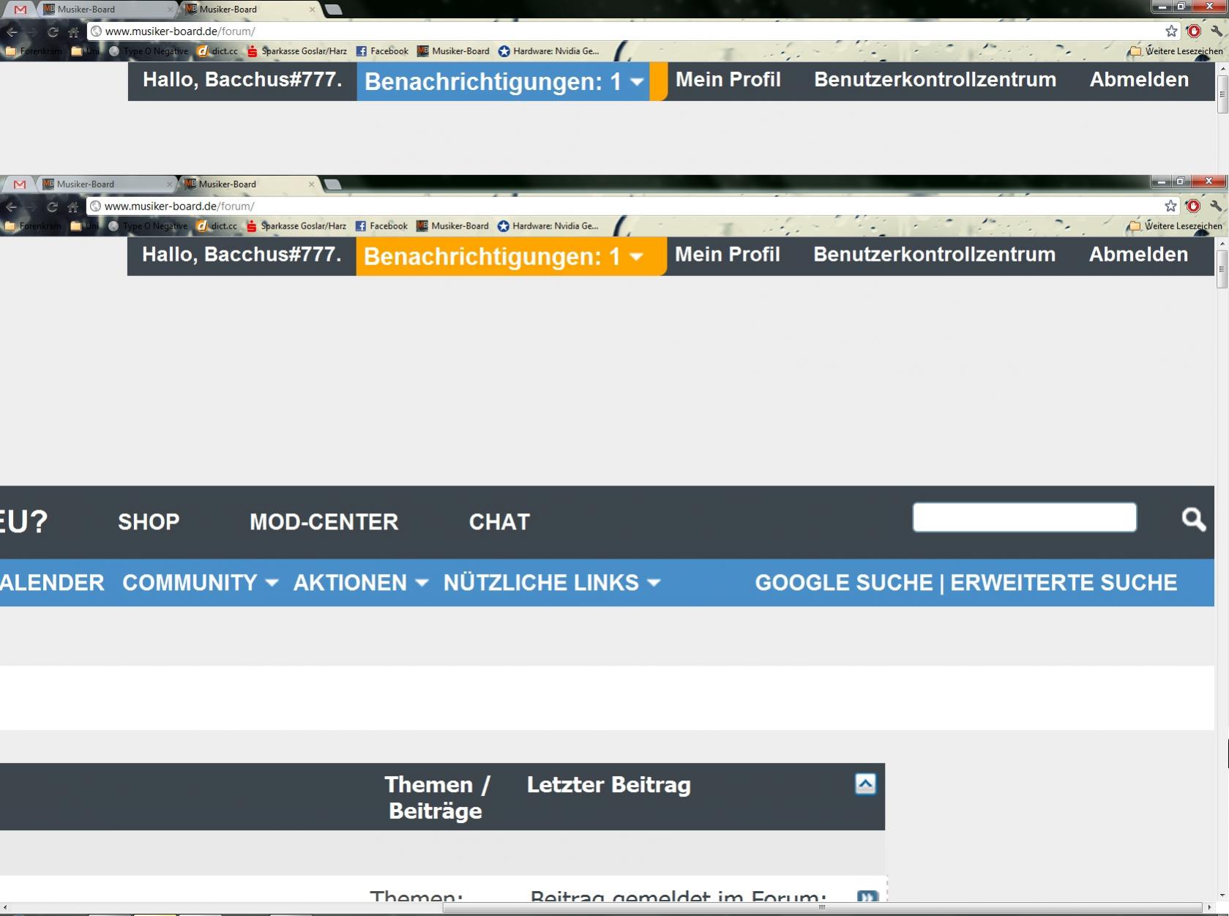
Task: Open the Type O Negative bookmark, upper browser
Action: pyautogui.click(x=149, y=51)
